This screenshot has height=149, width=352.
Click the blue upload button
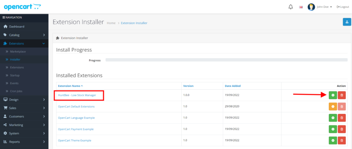coord(347,22)
